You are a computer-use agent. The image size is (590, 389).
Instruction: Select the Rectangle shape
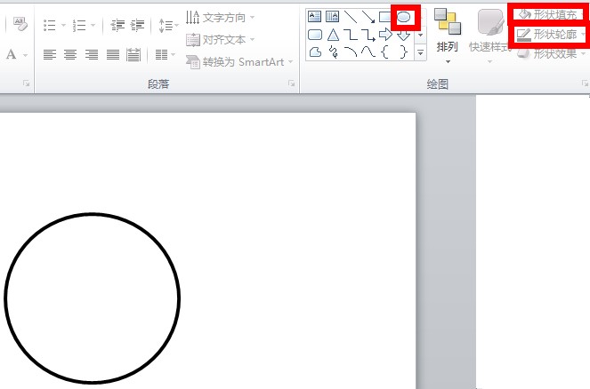[385, 17]
